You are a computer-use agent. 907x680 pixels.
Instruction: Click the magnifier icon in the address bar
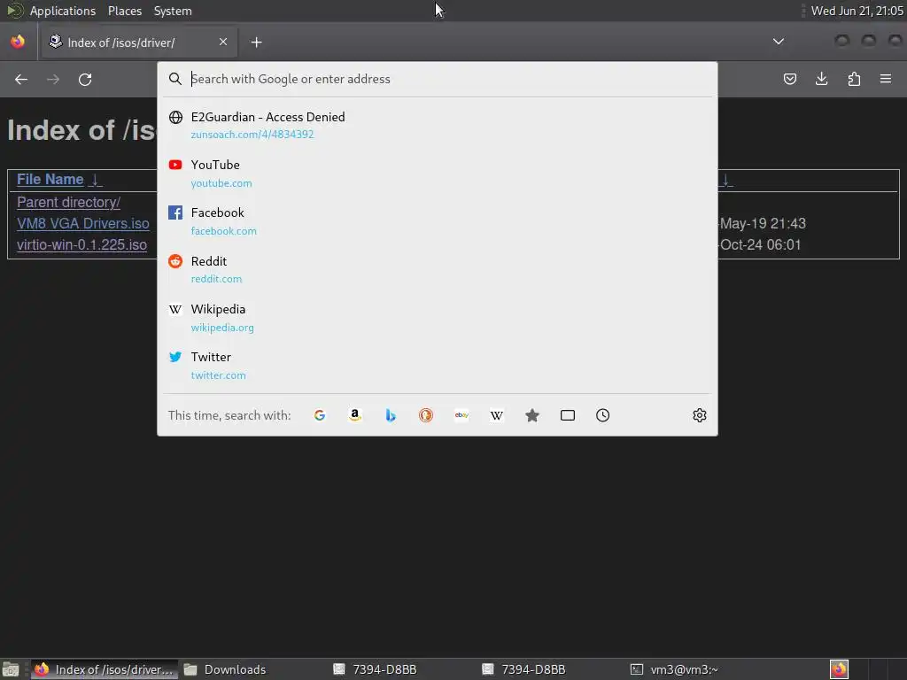tap(175, 79)
